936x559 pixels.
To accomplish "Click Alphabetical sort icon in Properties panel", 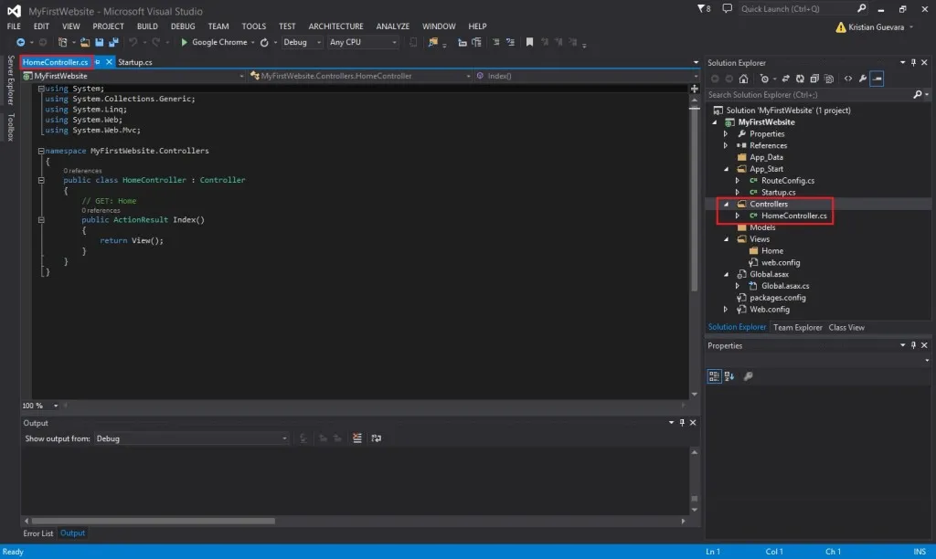I will click(729, 375).
